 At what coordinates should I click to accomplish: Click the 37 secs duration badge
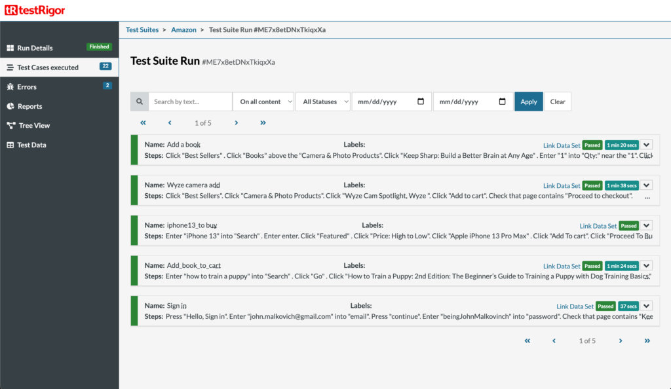628,306
